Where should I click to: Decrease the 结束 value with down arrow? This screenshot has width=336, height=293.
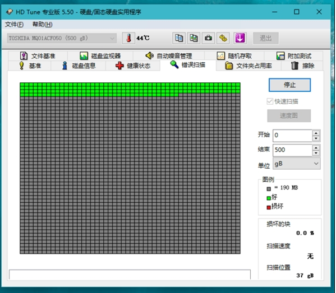[x=316, y=154]
